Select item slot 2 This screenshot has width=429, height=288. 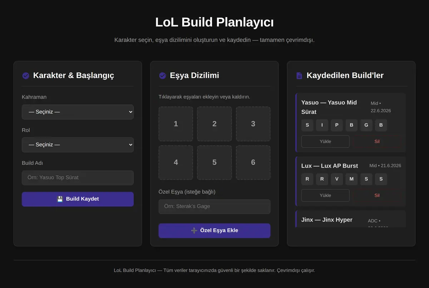click(x=214, y=124)
